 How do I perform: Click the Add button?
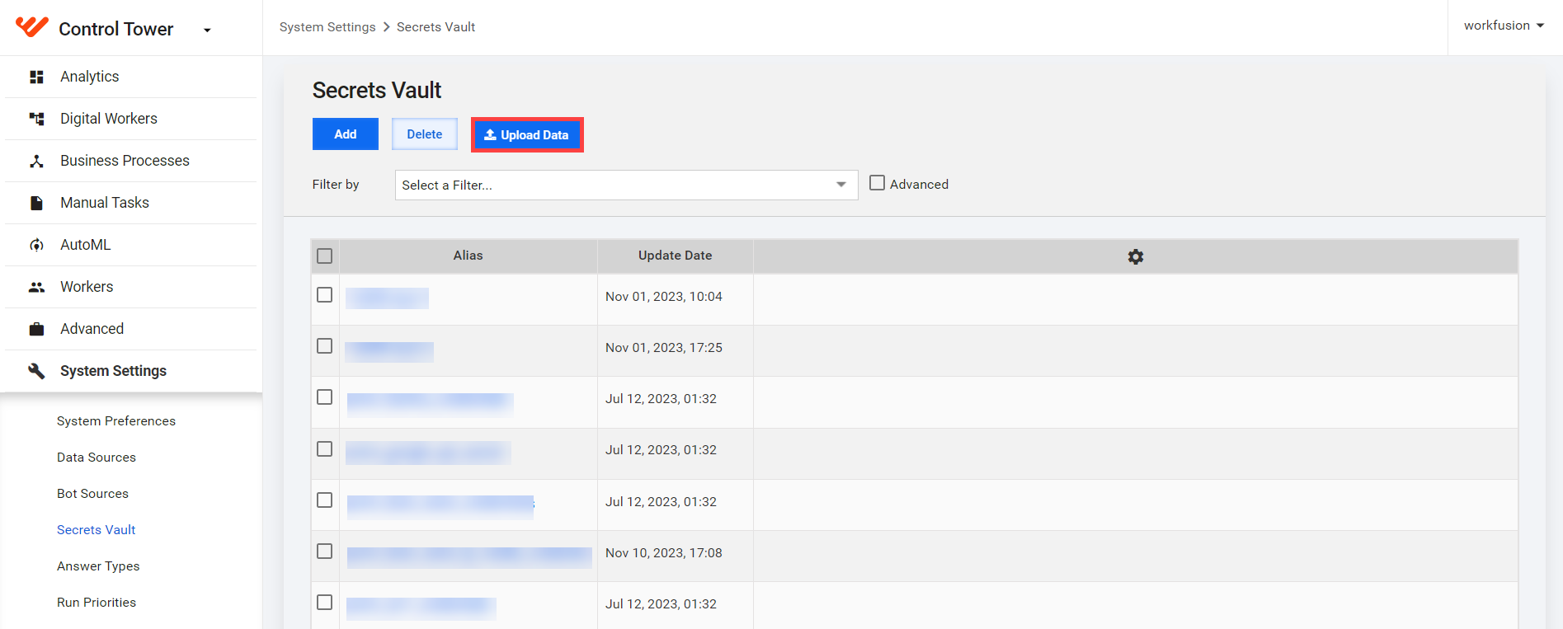tap(346, 134)
